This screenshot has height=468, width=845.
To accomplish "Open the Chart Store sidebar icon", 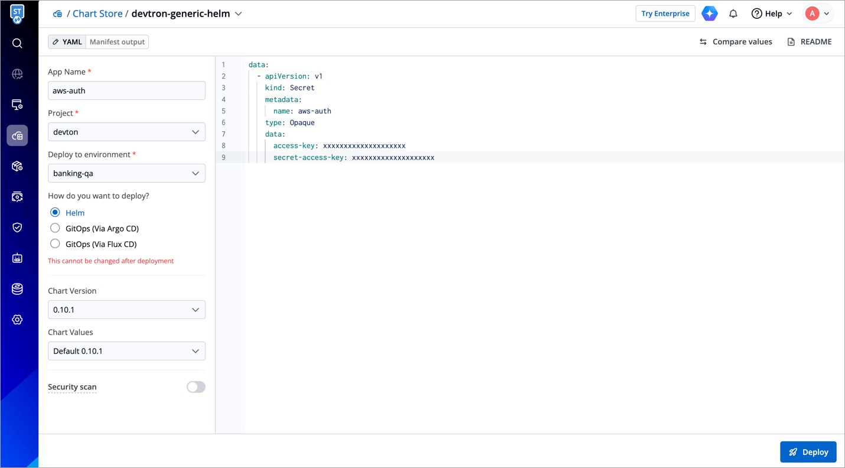I will [x=17, y=135].
